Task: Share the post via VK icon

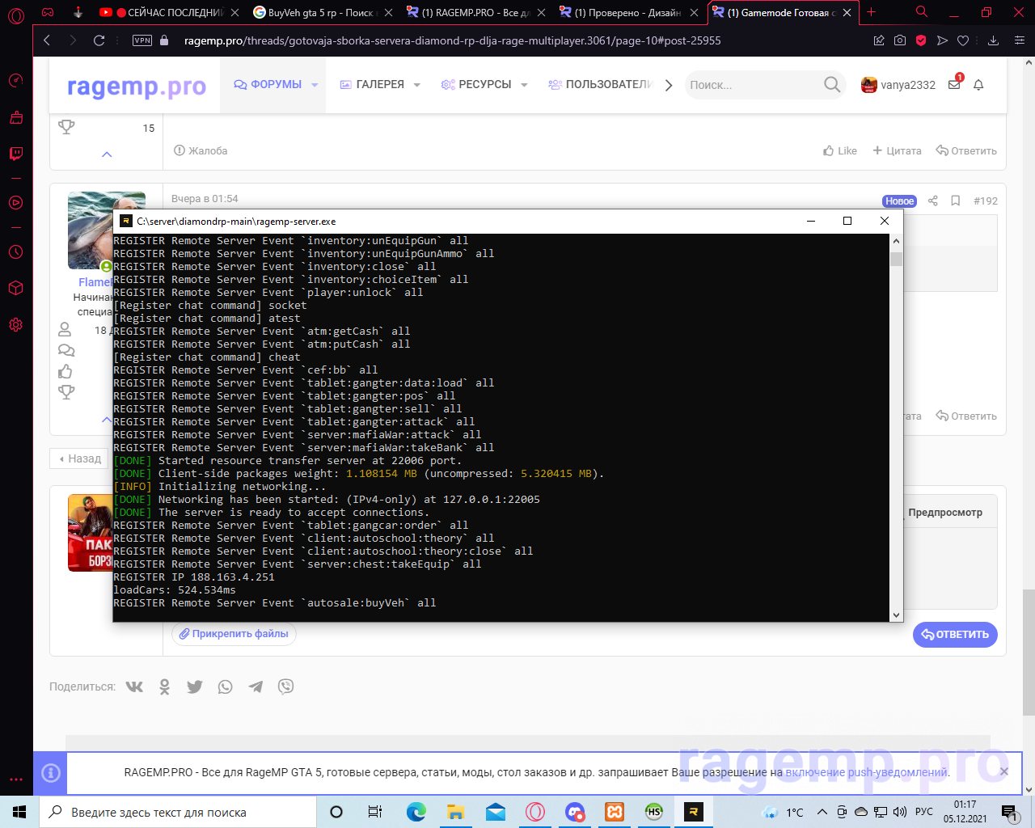Action: pos(134,686)
